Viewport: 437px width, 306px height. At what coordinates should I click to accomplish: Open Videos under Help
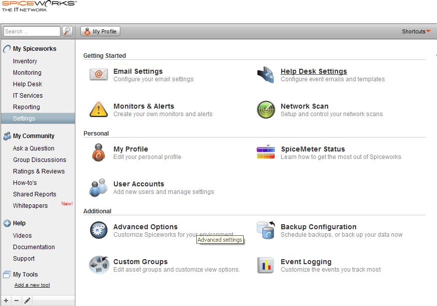(x=22, y=236)
